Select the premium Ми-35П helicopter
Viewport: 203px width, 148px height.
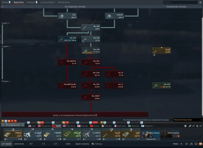pos(161,85)
